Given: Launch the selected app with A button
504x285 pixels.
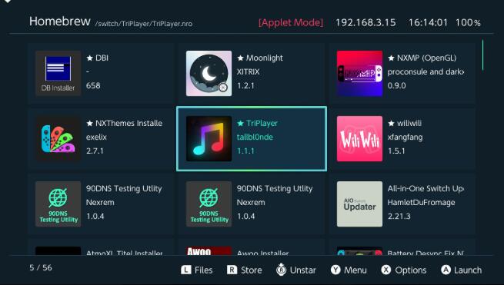Looking at the screenshot, I should [x=461, y=270].
